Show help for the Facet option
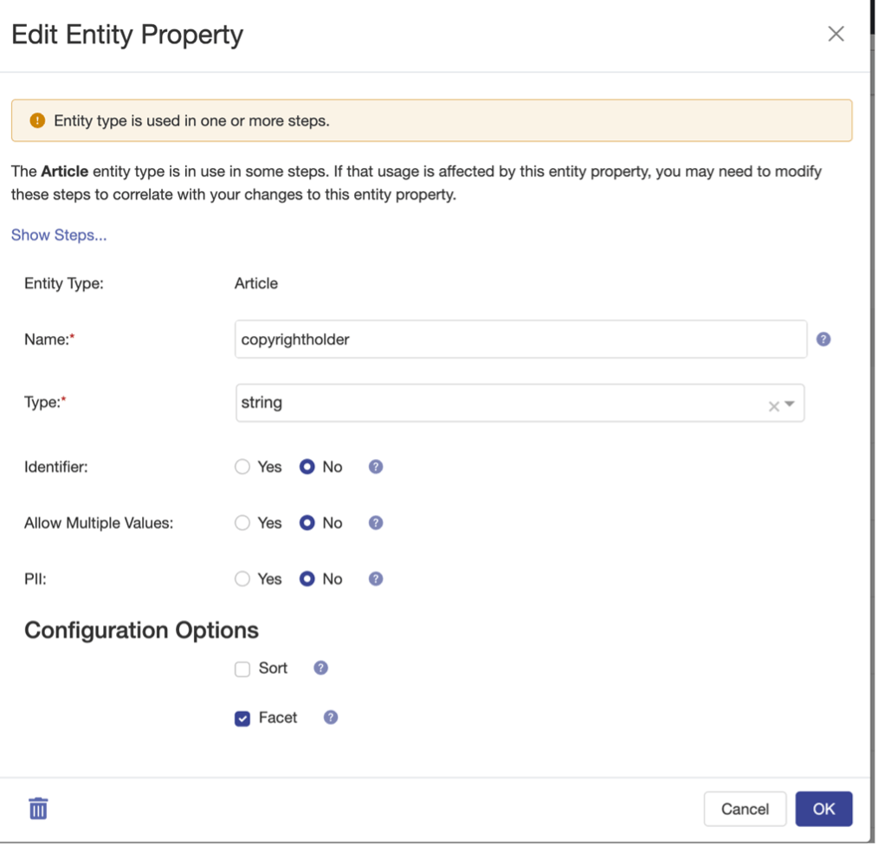This screenshot has width=878, height=846. [331, 718]
